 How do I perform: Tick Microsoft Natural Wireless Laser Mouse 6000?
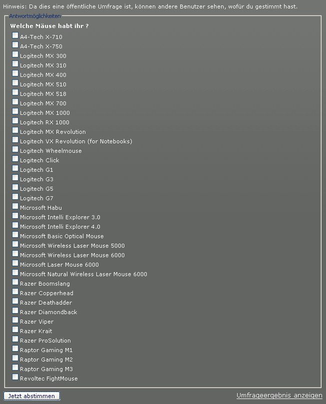(15, 273)
